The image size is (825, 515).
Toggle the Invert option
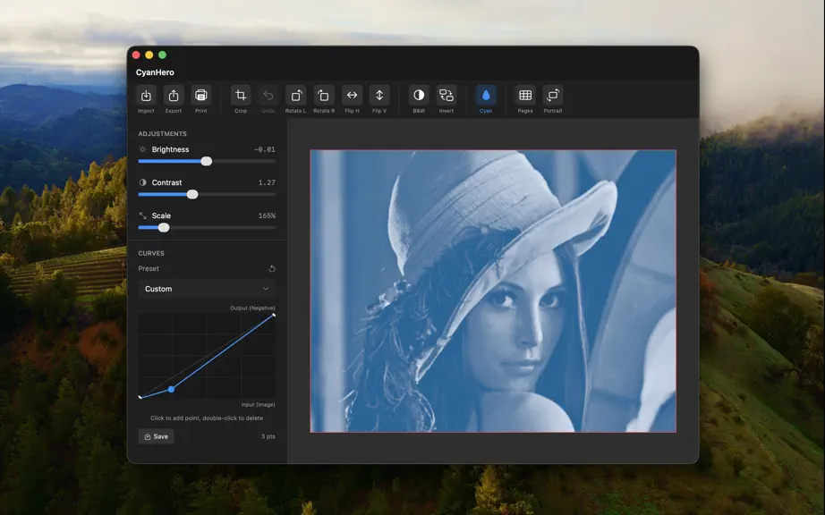(x=447, y=95)
